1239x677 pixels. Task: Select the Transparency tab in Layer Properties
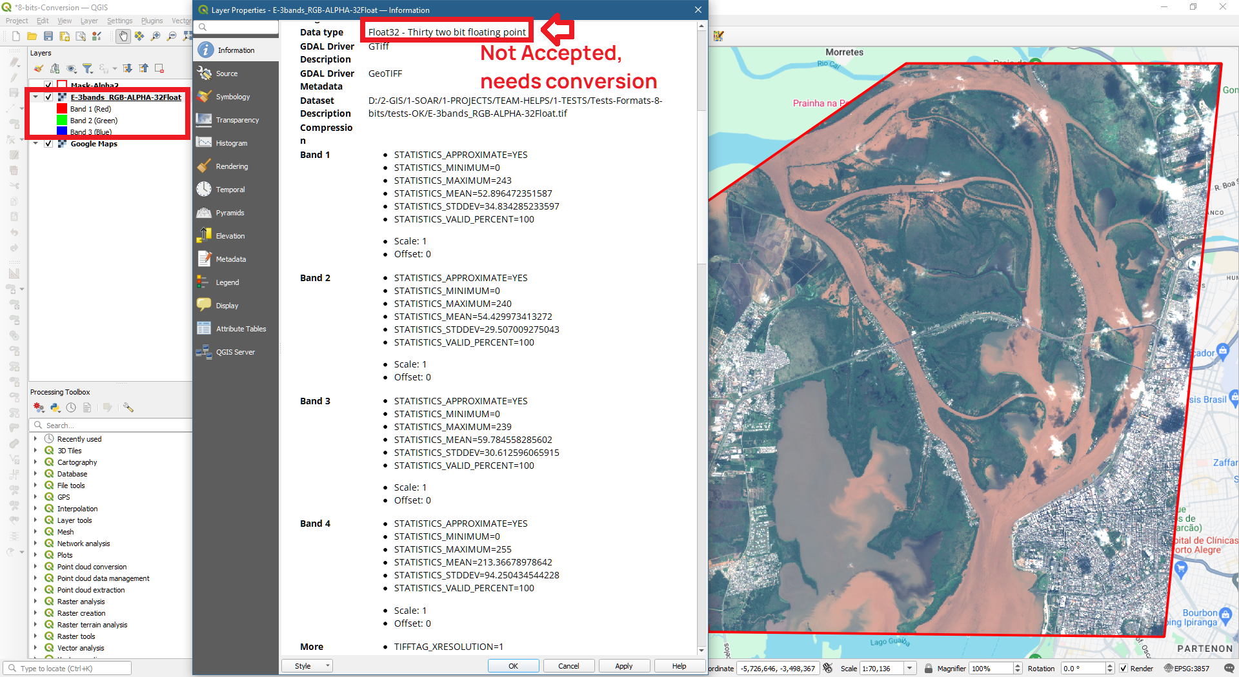pyautogui.click(x=236, y=119)
